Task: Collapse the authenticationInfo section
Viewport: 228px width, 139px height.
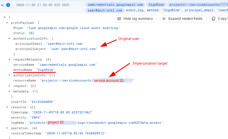Action: 9,38
